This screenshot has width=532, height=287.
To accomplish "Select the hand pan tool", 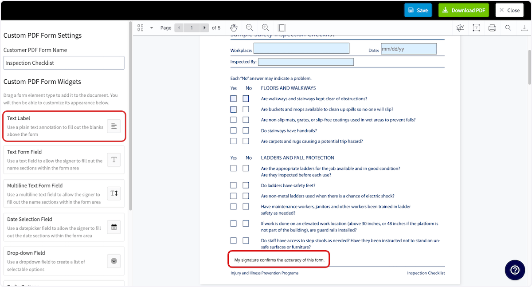I will 234,28.
